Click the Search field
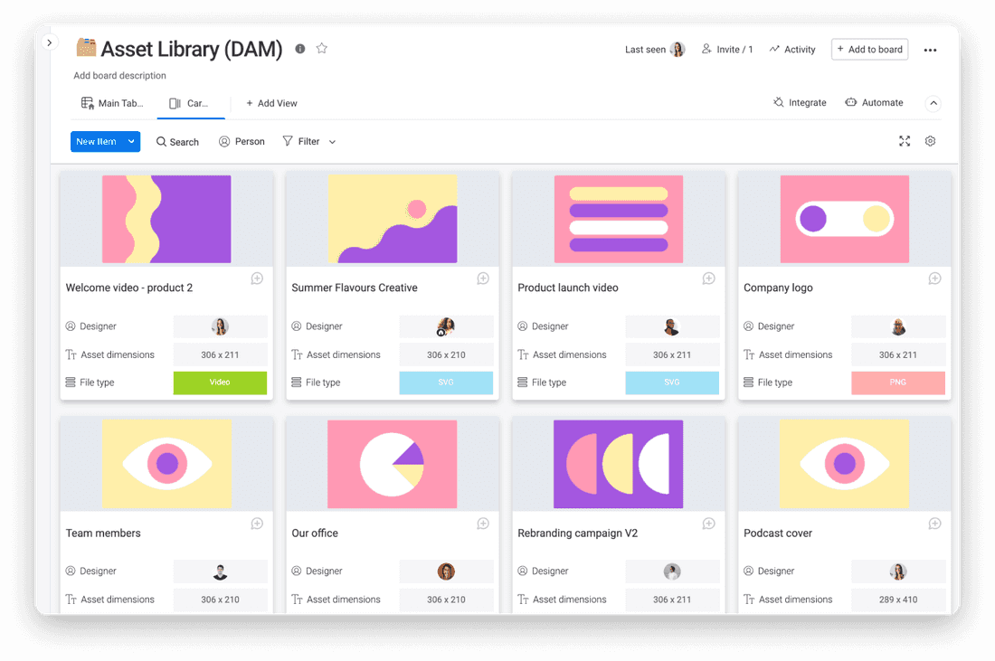Screen dimensions: 995x661 coord(177,142)
